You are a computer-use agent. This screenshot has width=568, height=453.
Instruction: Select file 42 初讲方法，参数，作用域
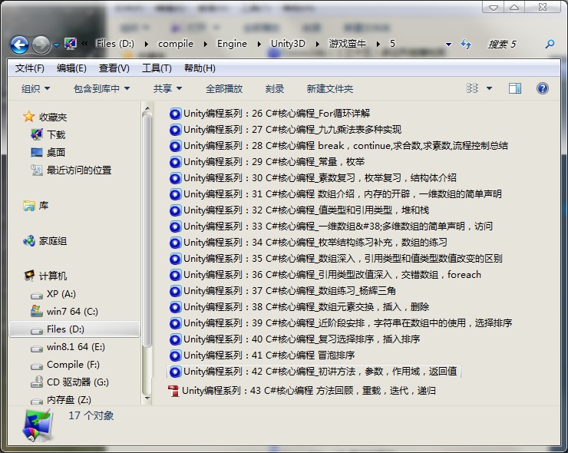click(x=320, y=372)
